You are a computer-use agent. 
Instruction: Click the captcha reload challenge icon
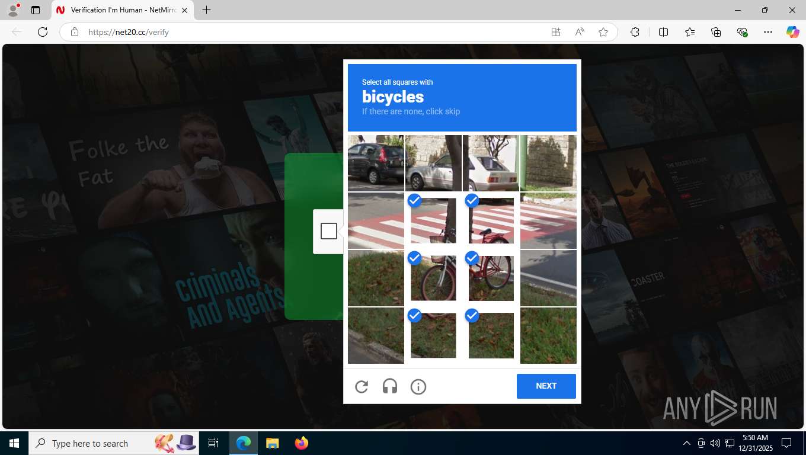(362, 387)
